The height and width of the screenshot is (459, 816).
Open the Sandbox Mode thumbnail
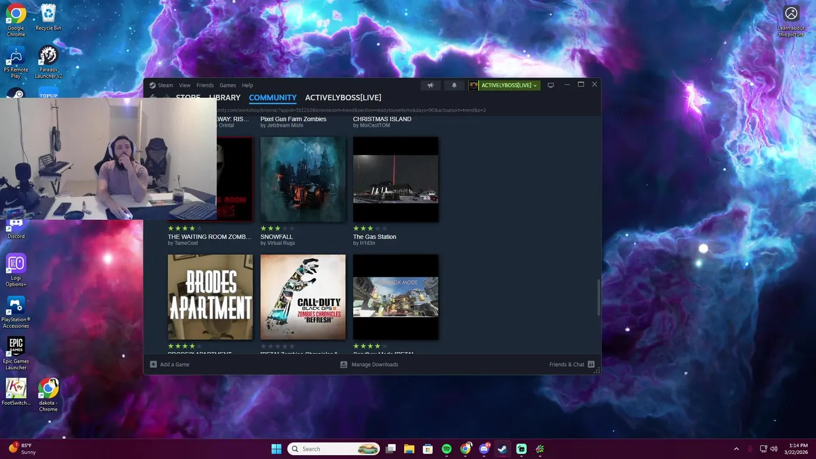[x=395, y=297]
